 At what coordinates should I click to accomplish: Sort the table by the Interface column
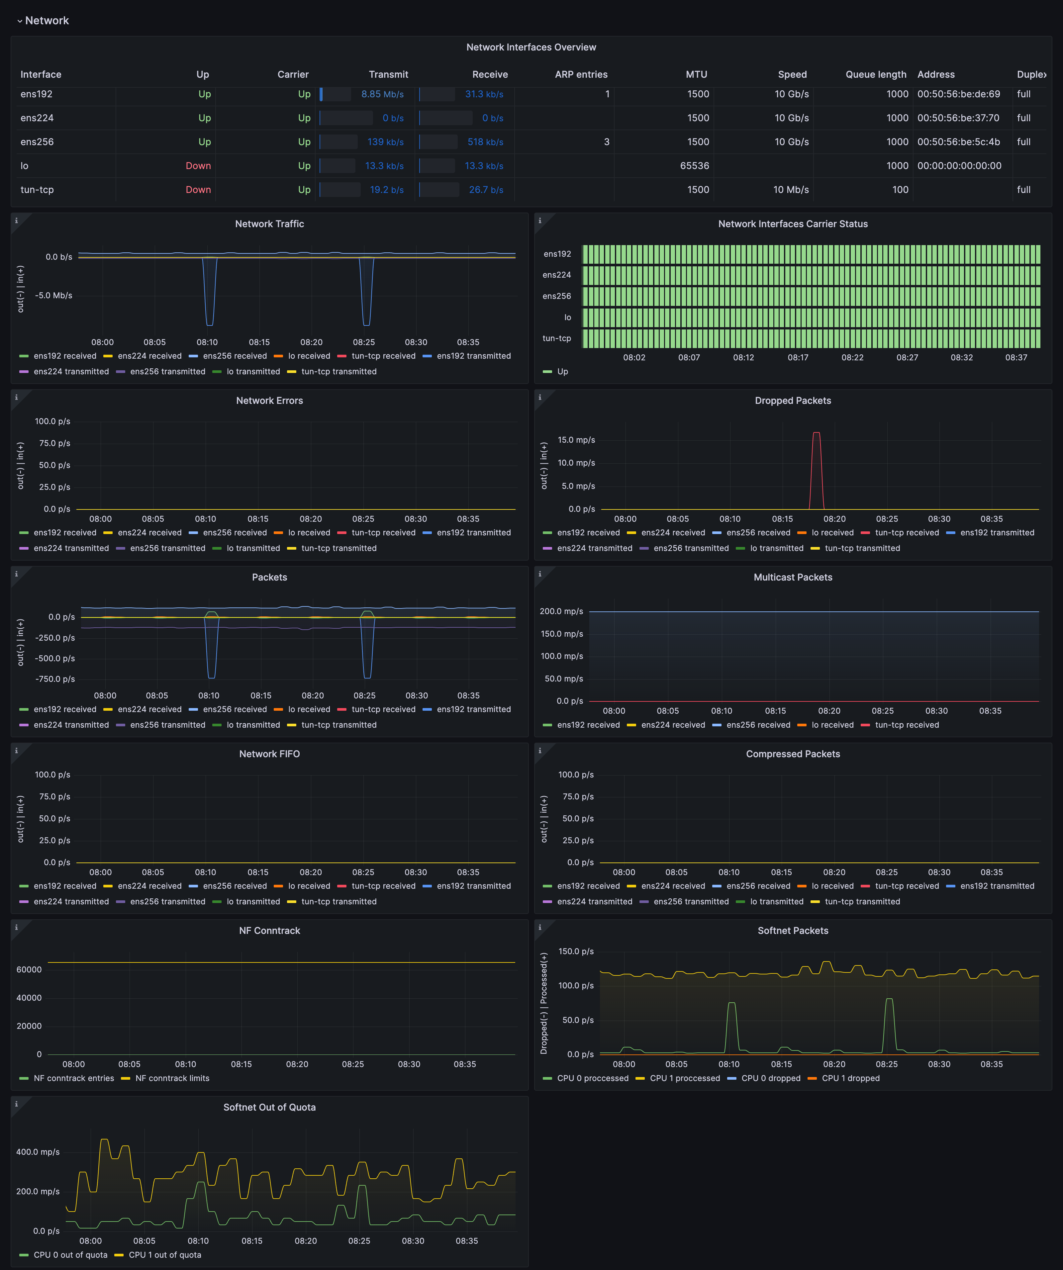tap(41, 74)
